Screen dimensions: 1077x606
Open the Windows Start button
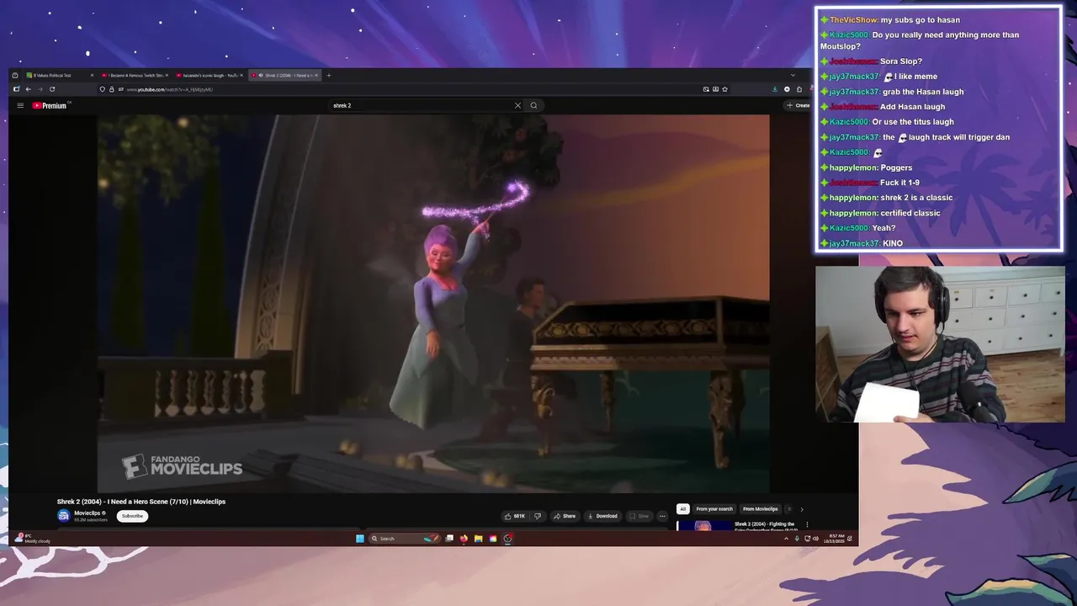[360, 539]
